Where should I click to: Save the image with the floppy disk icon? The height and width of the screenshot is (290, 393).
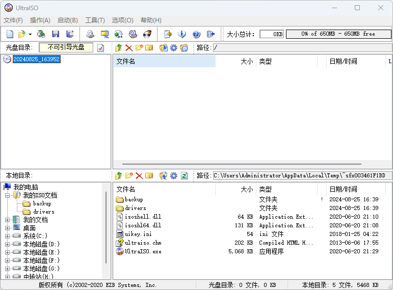(56, 34)
